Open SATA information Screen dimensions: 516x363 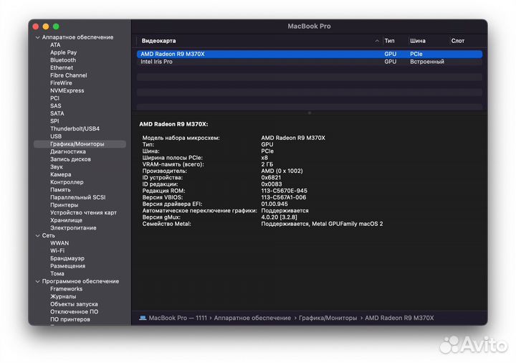click(x=57, y=113)
